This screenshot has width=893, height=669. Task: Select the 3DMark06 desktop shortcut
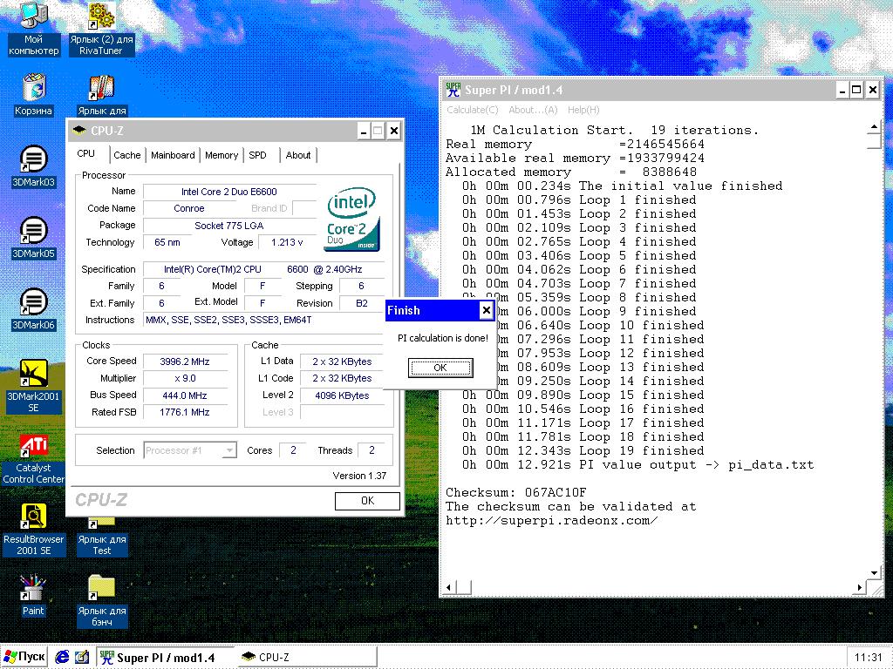pos(34,309)
